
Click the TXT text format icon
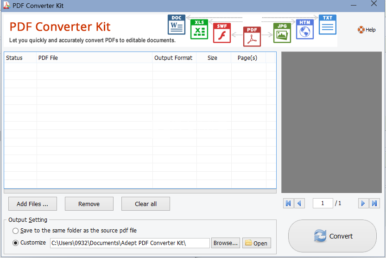tap(328, 25)
